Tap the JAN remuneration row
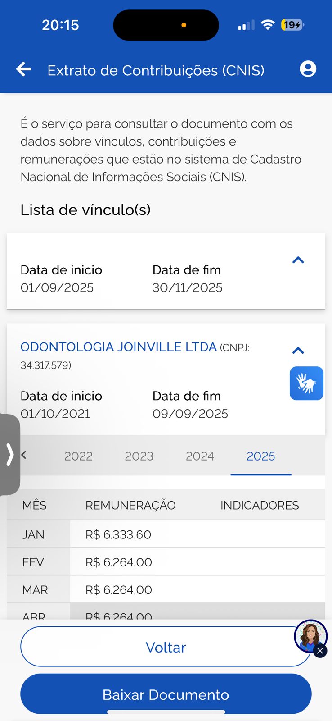Image resolution: width=332 pixels, height=721 pixels. pyautogui.click(x=166, y=534)
